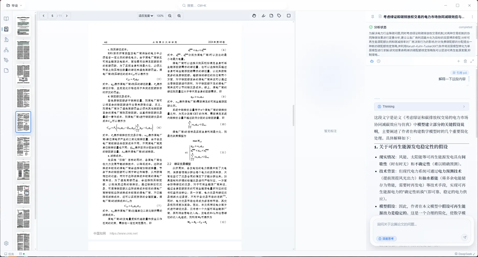Click the sticky note tool icon

tap(271, 16)
